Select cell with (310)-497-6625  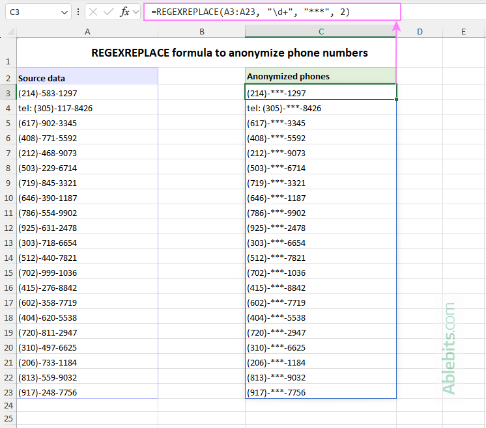click(x=87, y=346)
